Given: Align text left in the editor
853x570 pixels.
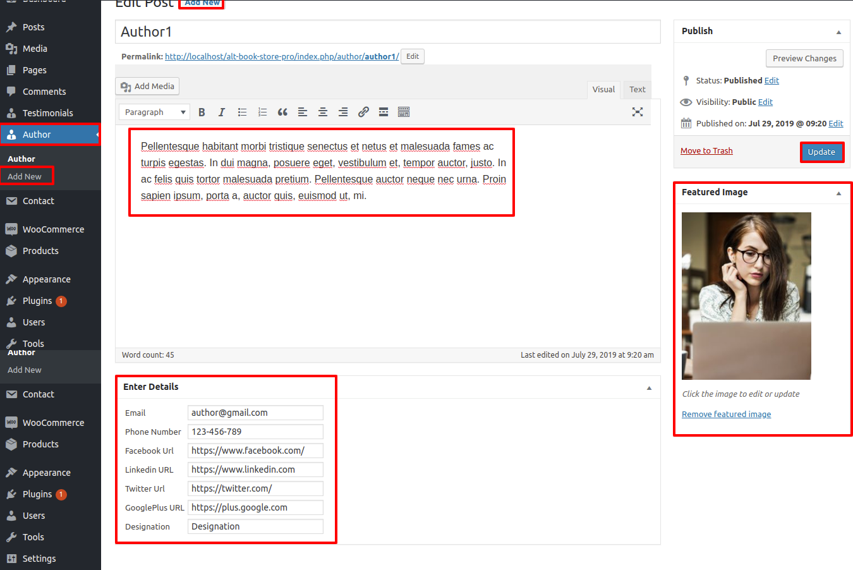Looking at the screenshot, I should [303, 112].
